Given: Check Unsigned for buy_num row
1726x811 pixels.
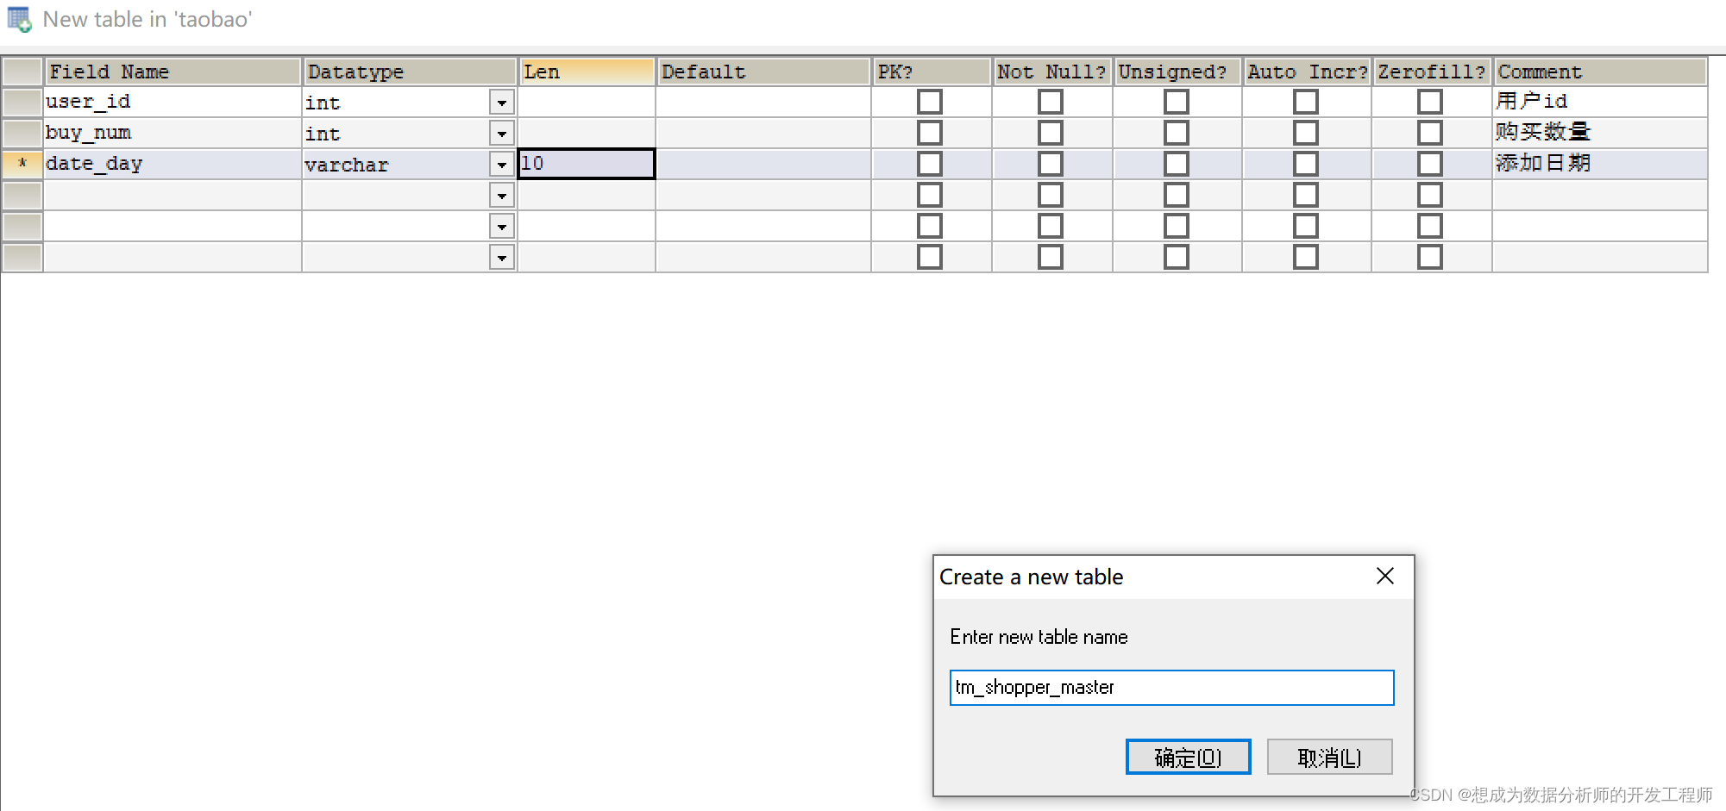Looking at the screenshot, I should [x=1177, y=133].
